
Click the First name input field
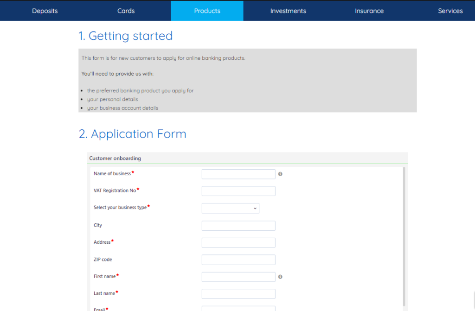(238, 277)
